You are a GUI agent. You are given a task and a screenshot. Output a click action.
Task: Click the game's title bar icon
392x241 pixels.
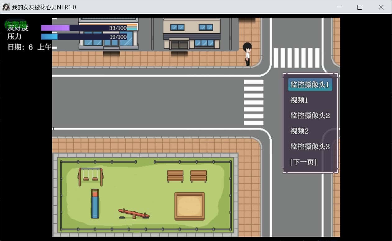click(6, 7)
